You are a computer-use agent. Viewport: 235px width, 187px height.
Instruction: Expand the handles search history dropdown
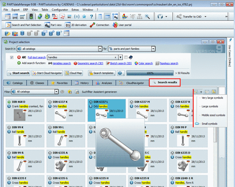click(x=120, y=57)
